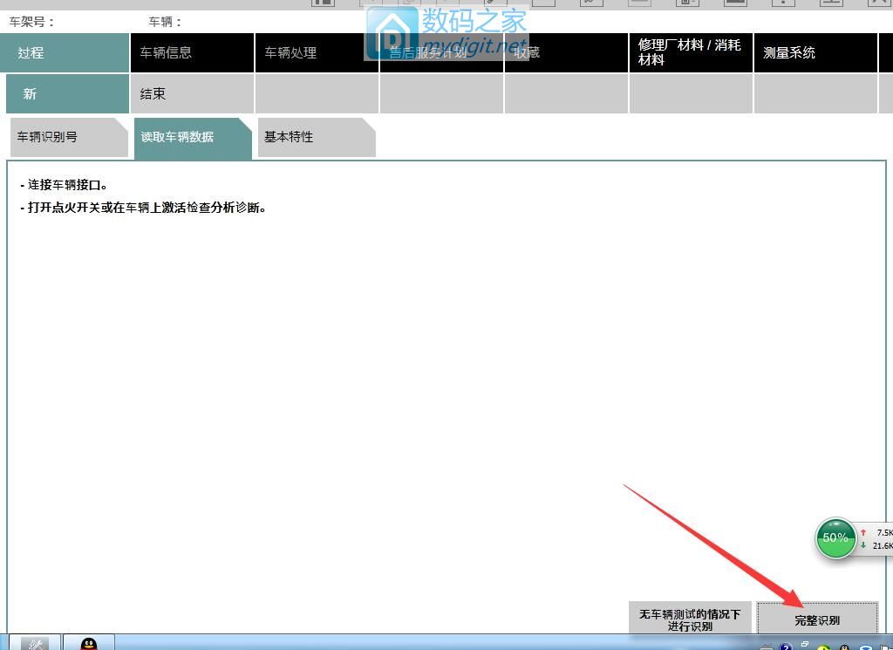Image resolution: width=893 pixels, height=650 pixels.
Task: Open the 收藏 tab
Action: click(x=566, y=53)
